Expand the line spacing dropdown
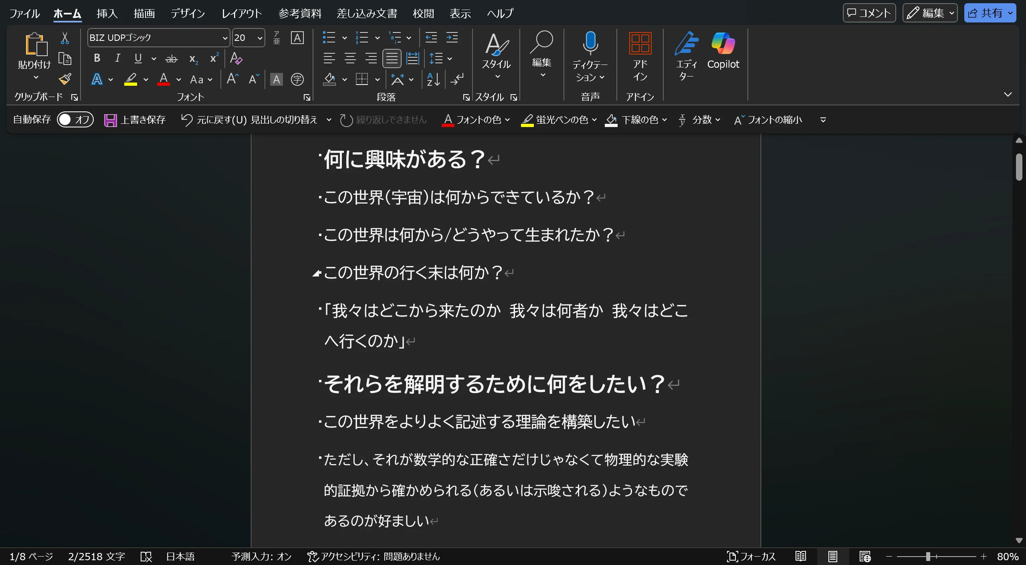The height and width of the screenshot is (565, 1026). coord(449,59)
